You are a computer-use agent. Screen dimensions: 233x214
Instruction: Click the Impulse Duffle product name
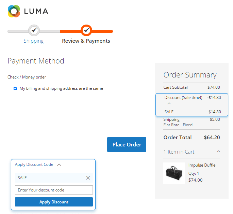202,165
